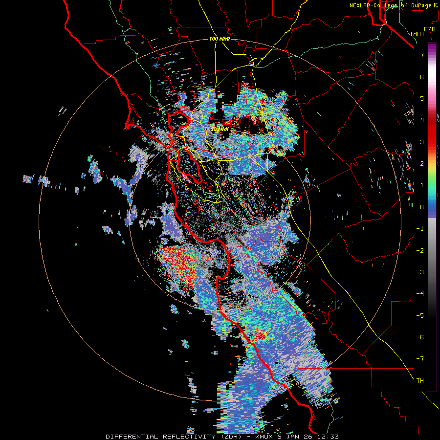Click the 'DZD' legend title

[x=429, y=29]
